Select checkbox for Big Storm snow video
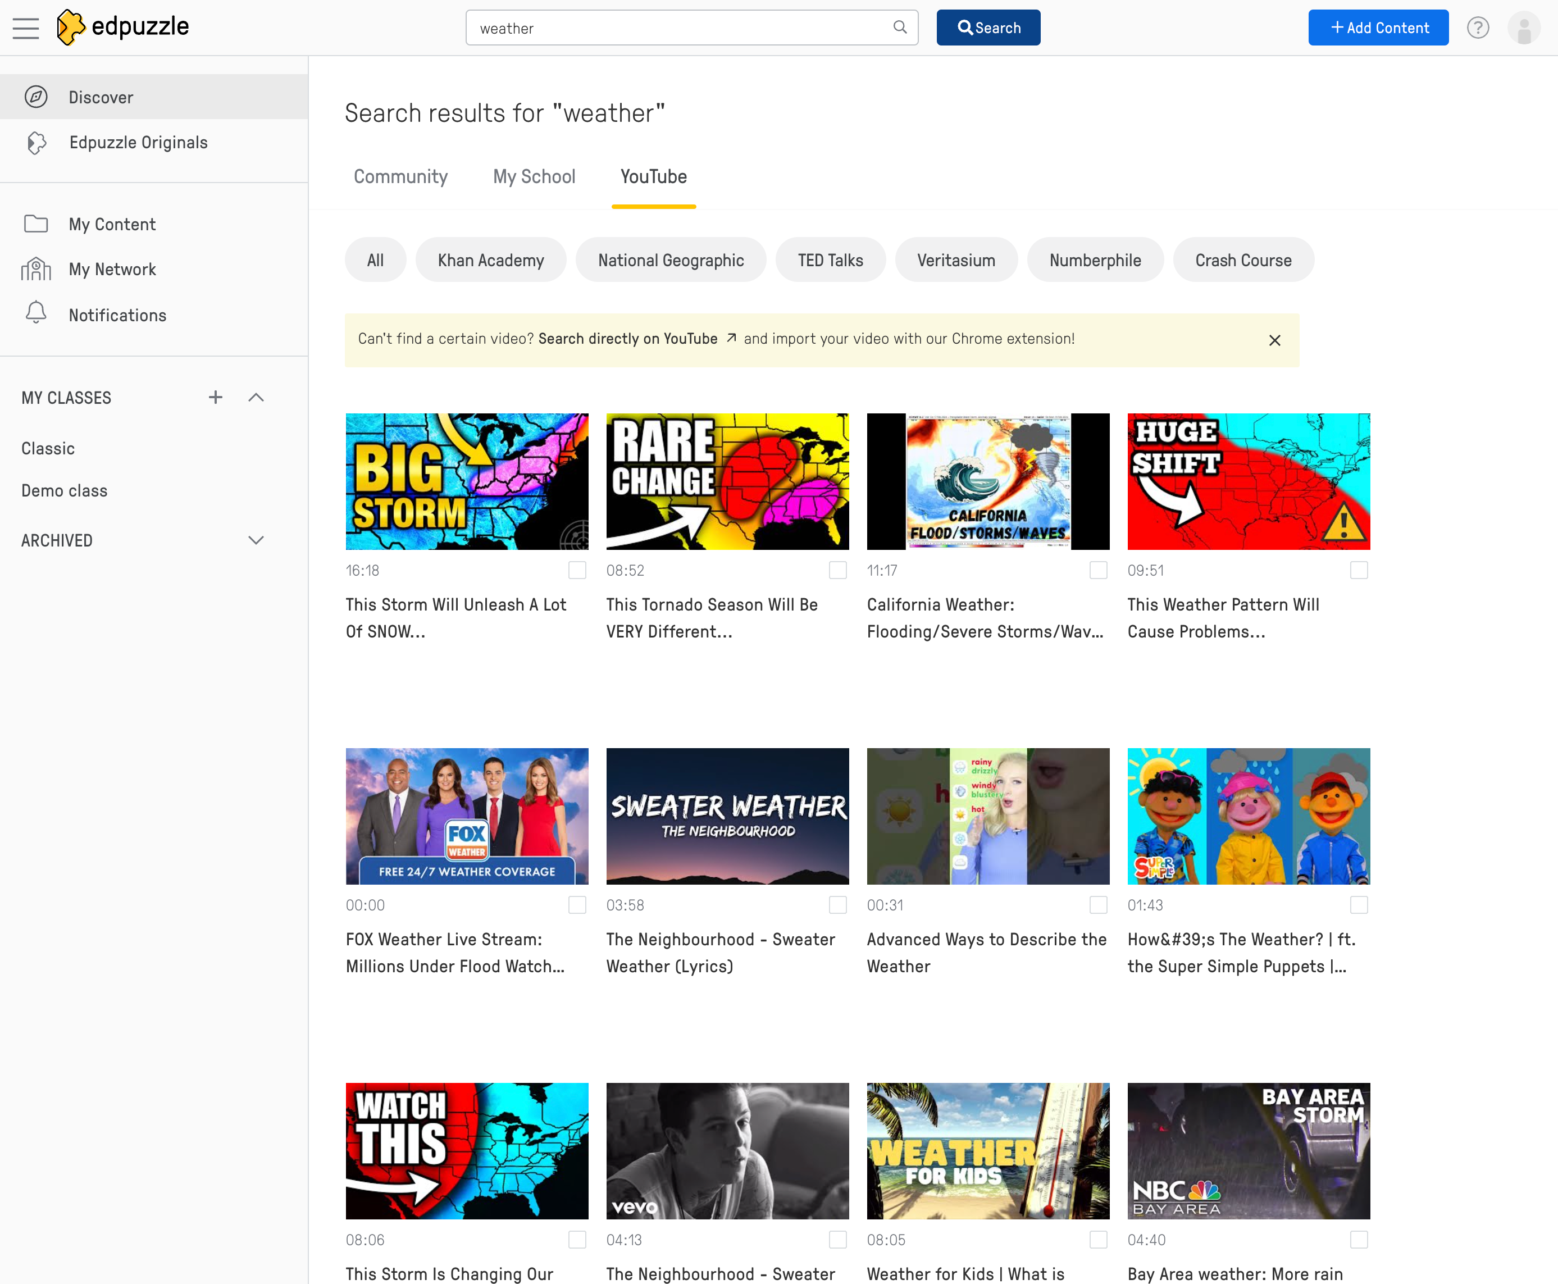 click(577, 570)
